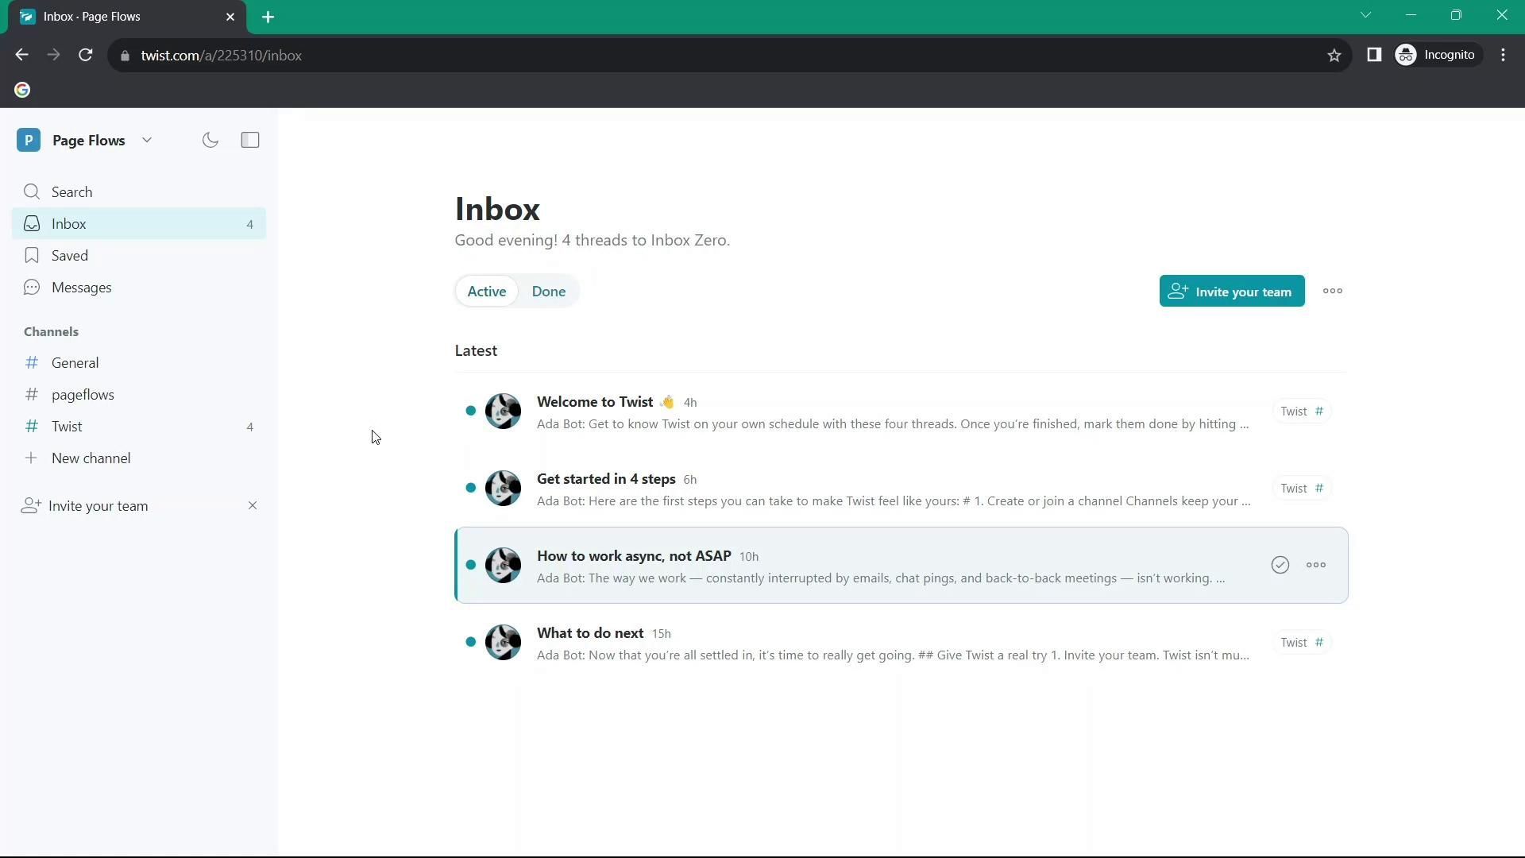Open the pageflows channel
This screenshot has width=1525, height=858.
click(83, 395)
